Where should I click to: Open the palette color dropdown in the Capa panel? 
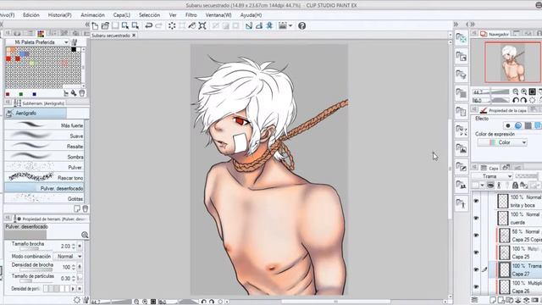click(482, 186)
